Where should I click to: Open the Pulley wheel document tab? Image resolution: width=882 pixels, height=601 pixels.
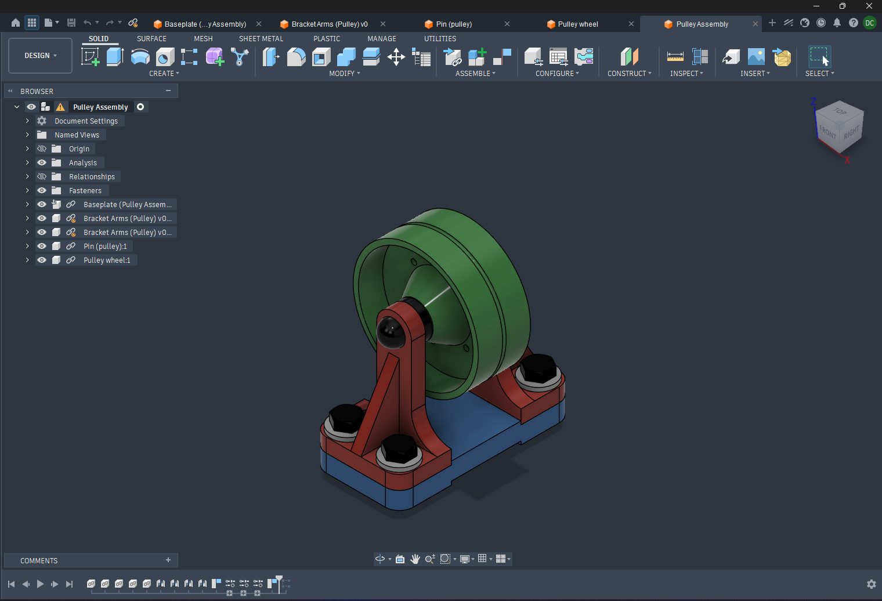pos(578,24)
